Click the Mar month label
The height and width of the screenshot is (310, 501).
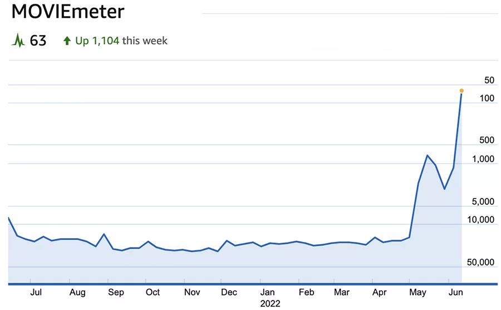click(x=342, y=292)
